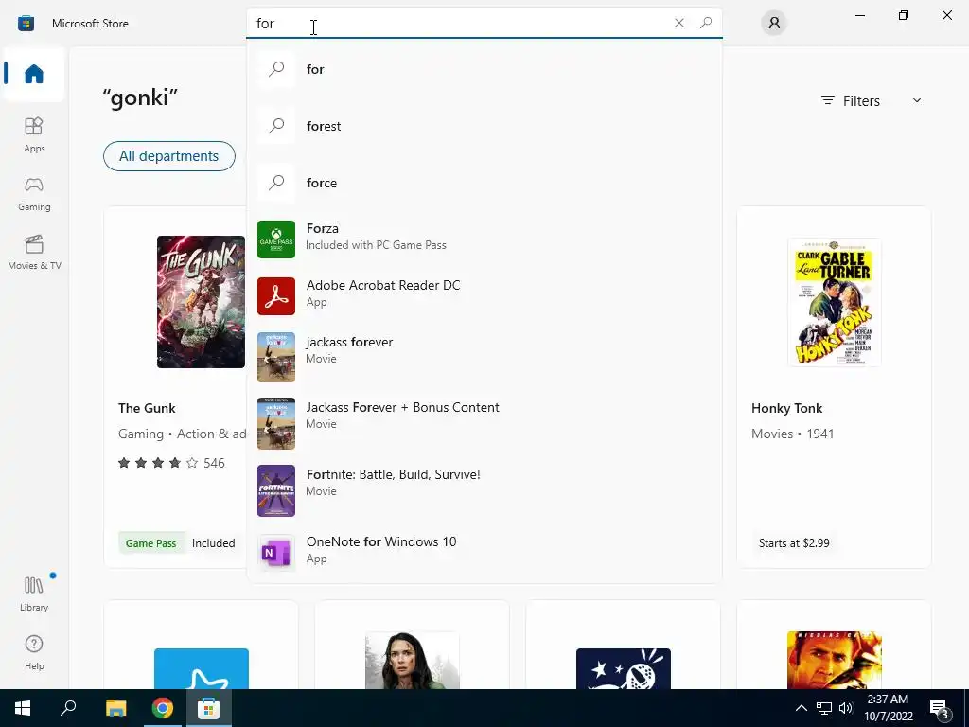Screen dimensions: 969x727
Task: Click the Adobe Acrobat Reader DC icon
Action: (276, 296)
